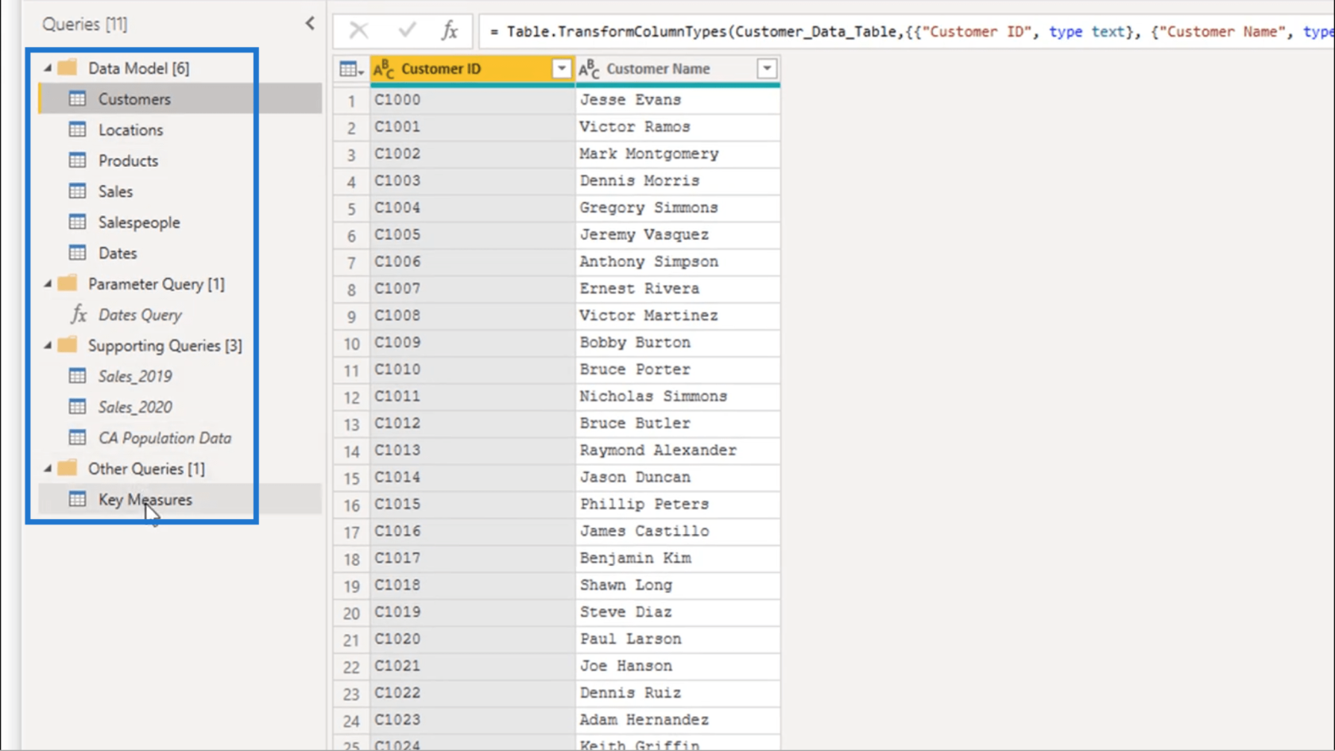Collapse the Supporting Queries group triangle

click(48, 346)
